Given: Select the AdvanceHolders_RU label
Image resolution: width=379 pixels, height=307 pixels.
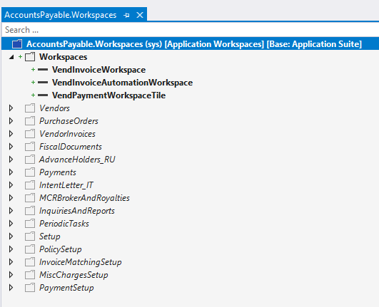Looking at the screenshot, I should [x=77, y=160].
